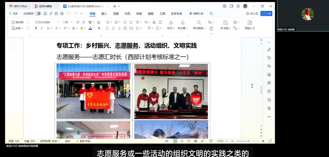This screenshot has width=329, height=157.
Task: Toggle the AutoSave (自动保存) switch
Action: [x=37, y=13]
